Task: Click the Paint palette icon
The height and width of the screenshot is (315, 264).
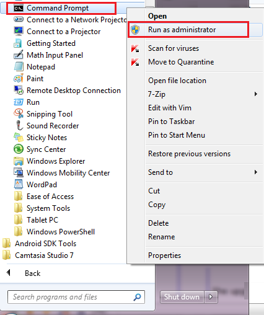Action: tap(19, 79)
